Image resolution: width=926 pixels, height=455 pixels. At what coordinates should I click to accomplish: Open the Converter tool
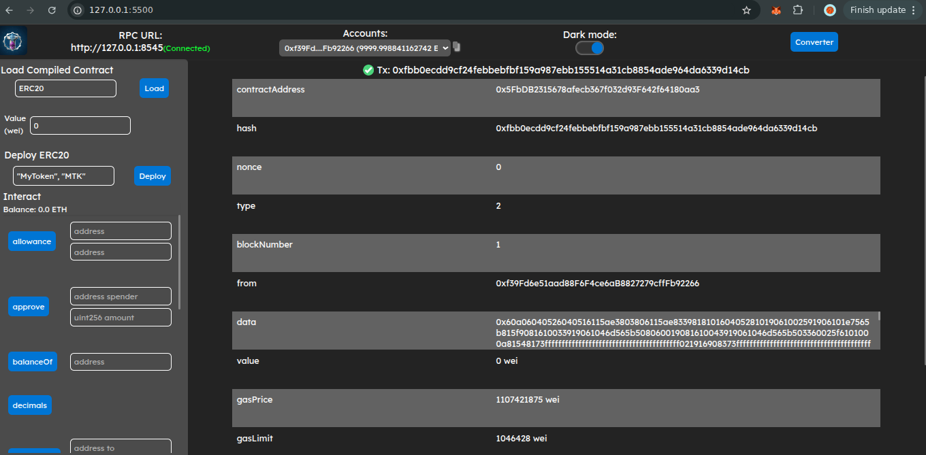click(814, 41)
